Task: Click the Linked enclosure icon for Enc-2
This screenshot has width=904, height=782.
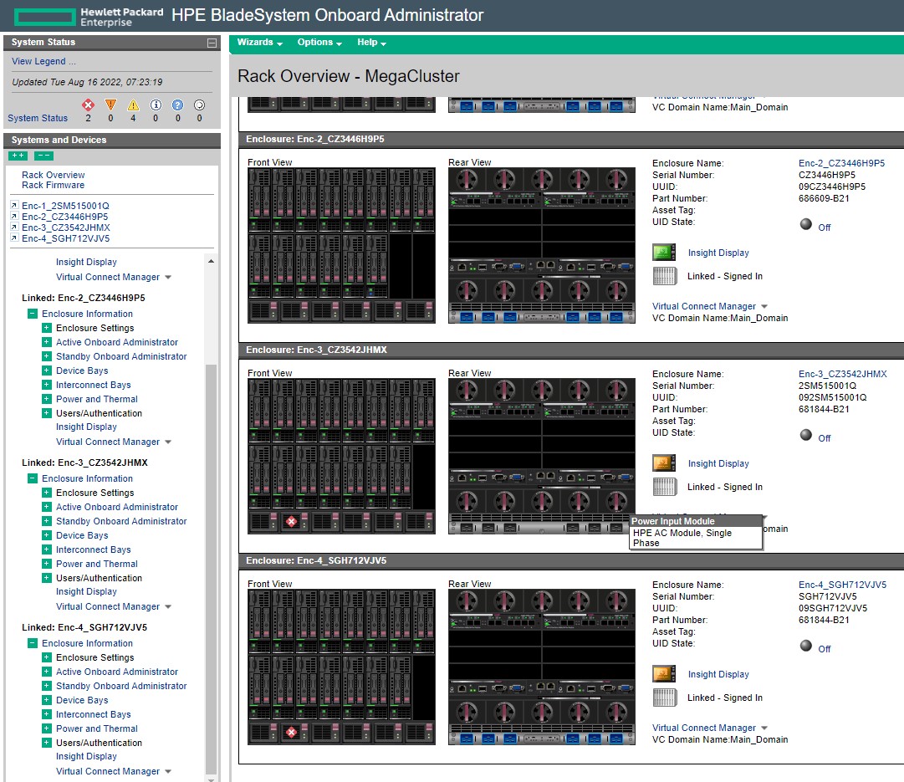Action: [x=665, y=276]
